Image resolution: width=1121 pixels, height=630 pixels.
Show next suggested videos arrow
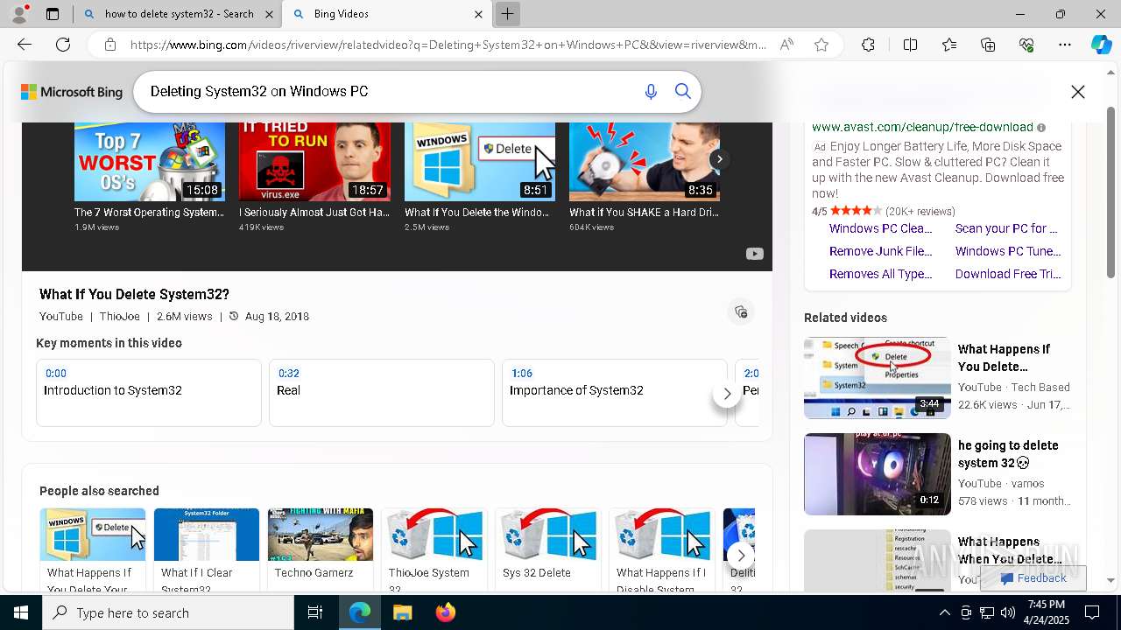[719, 159]
